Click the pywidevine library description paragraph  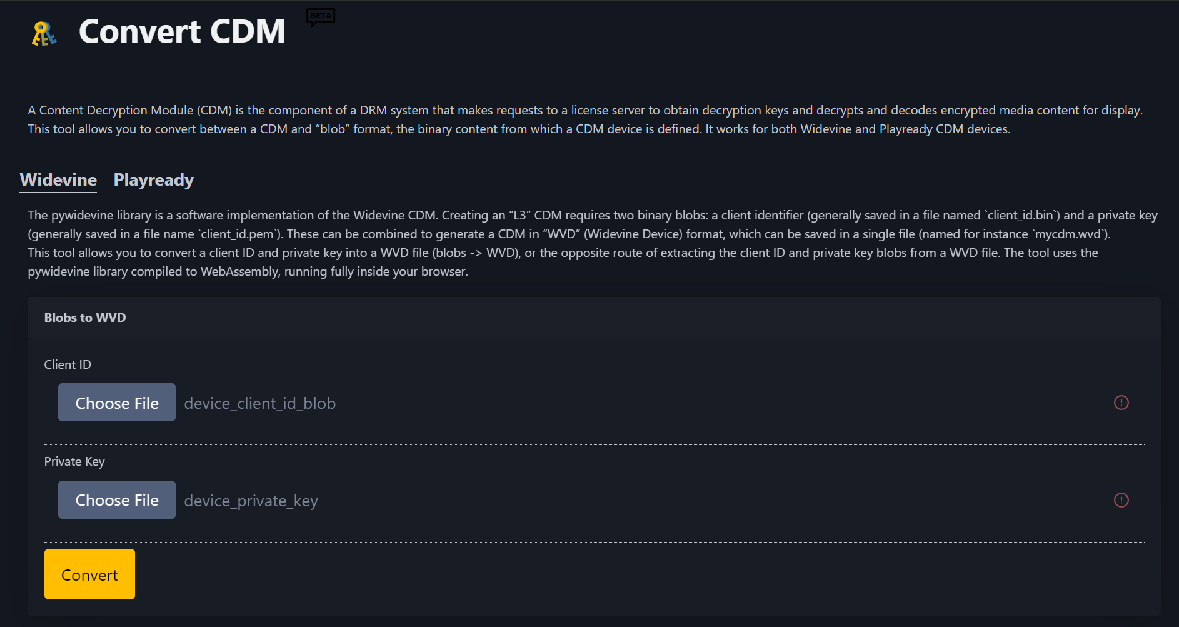pos(593,243)
